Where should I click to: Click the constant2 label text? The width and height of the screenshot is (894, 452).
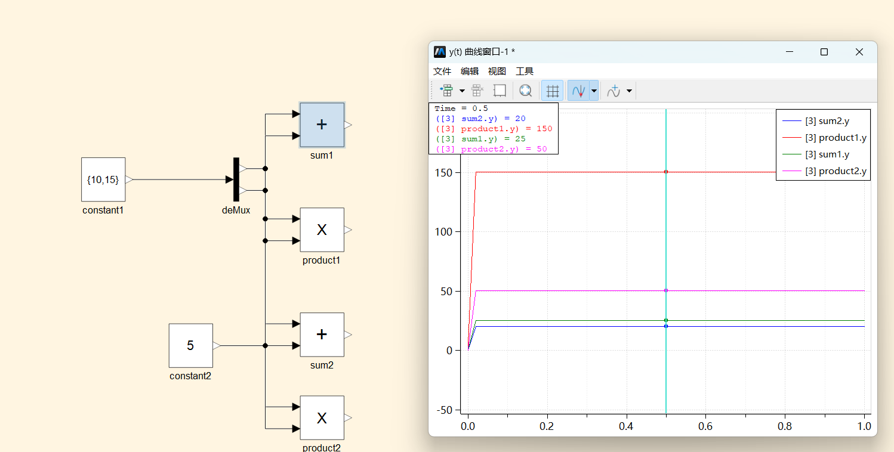tap(190, 376)
